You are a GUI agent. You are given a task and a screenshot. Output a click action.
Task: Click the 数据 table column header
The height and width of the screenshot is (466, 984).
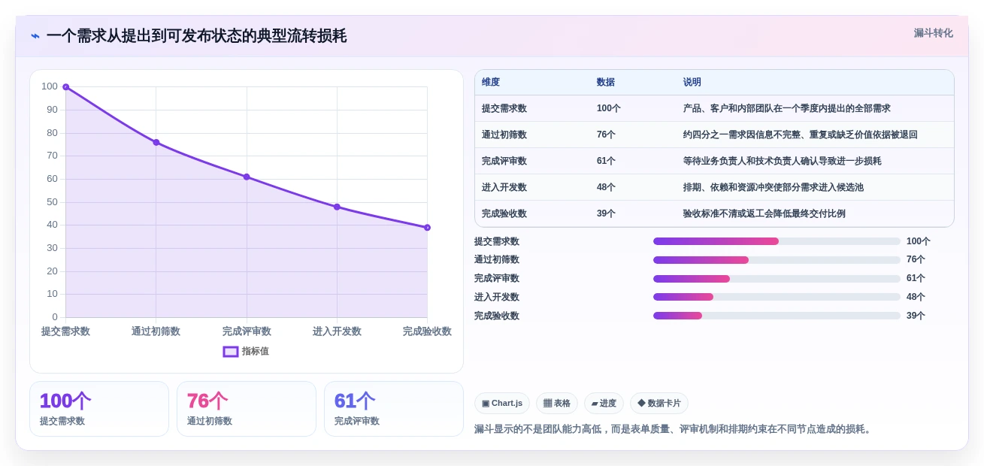pyautogui.click(x=606, y=82)
